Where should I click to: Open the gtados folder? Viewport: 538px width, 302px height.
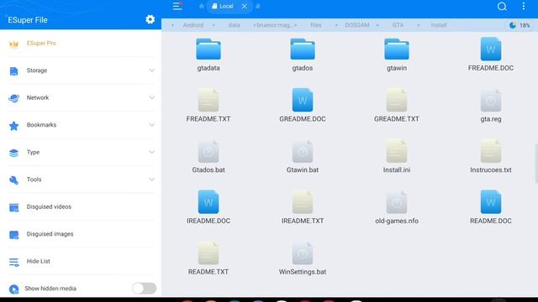303,55
